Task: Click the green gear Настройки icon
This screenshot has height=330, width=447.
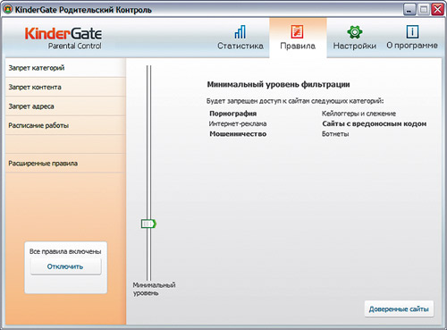Action: (354, 32)
